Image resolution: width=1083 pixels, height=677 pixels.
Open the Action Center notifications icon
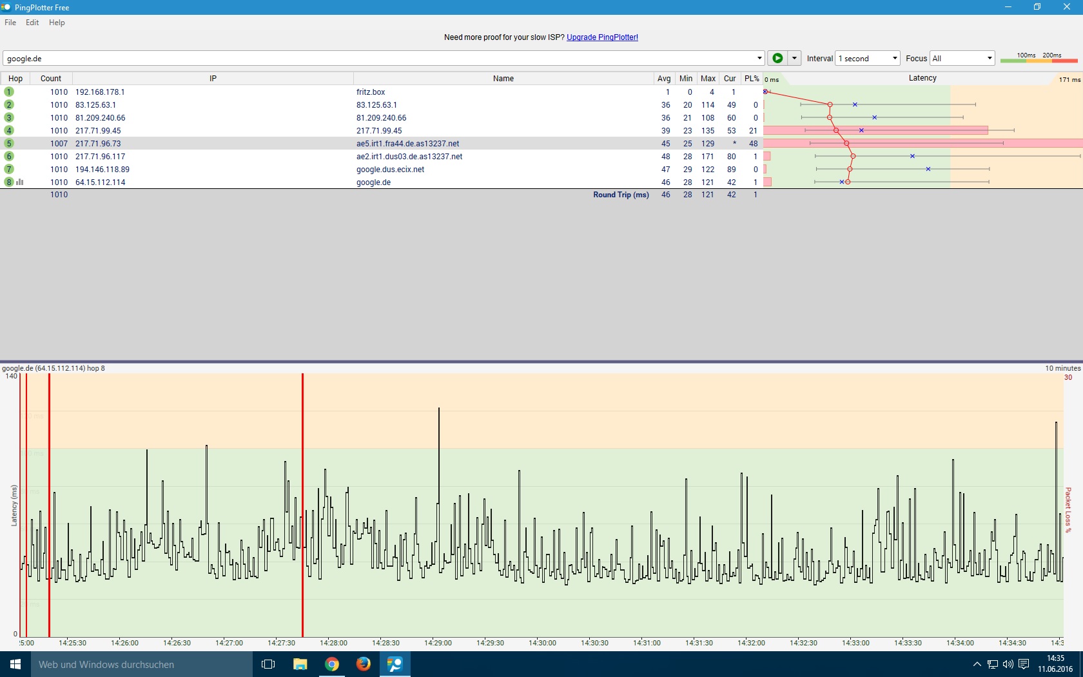[x=1024, y=664]
